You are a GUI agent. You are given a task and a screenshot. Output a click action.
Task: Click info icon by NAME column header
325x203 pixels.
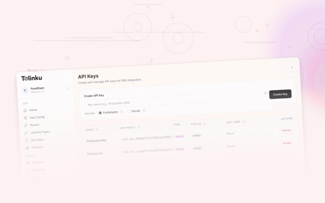(x=97, y=129)
